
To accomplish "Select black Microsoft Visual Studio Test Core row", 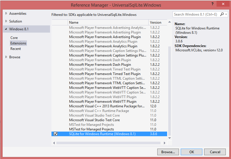I will [109, 120].
